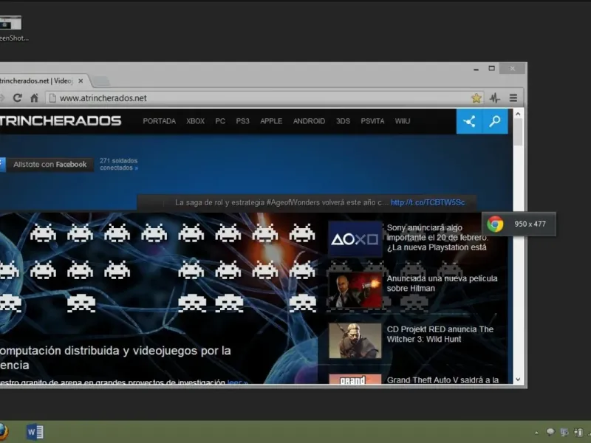Reload the page in Chrome
This screenshot has width=591, height=443.
pos(17,98)
